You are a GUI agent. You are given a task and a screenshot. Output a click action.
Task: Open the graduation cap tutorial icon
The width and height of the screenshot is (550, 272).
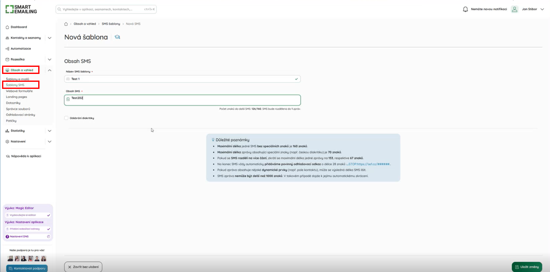[118, 37]
